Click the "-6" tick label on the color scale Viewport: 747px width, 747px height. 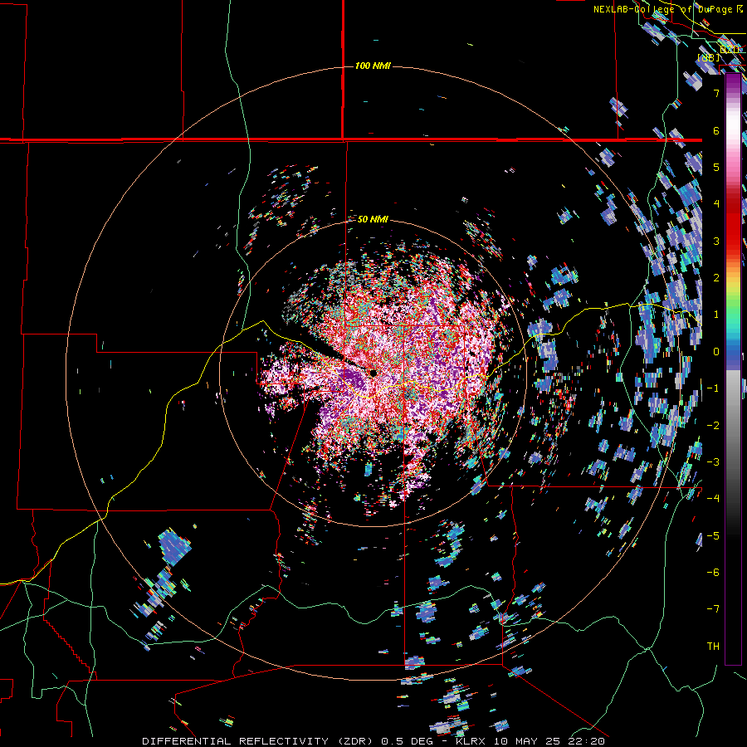713,572
